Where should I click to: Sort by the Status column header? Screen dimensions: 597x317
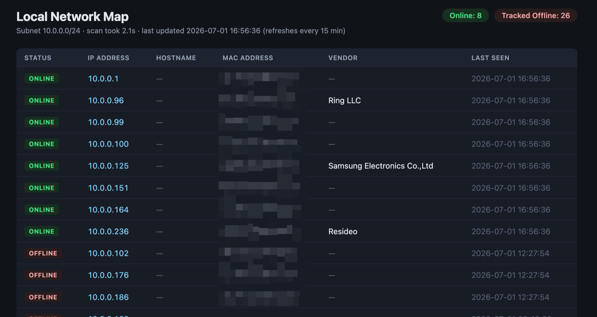tap(38, 58)
